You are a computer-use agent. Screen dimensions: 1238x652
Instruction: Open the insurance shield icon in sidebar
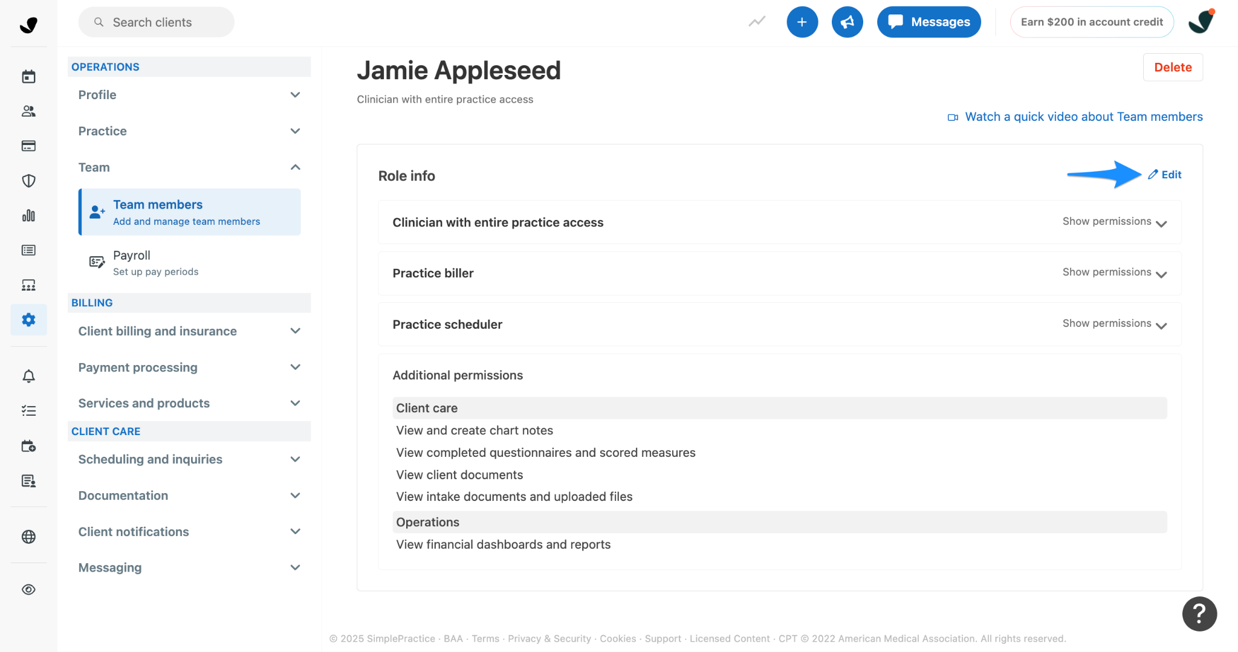(28, 181)
